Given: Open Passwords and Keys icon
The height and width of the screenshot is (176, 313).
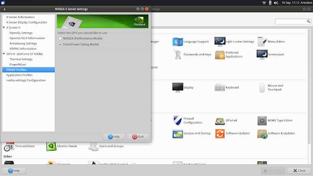Looking at the screenshot, I should (x=178, y=54).
